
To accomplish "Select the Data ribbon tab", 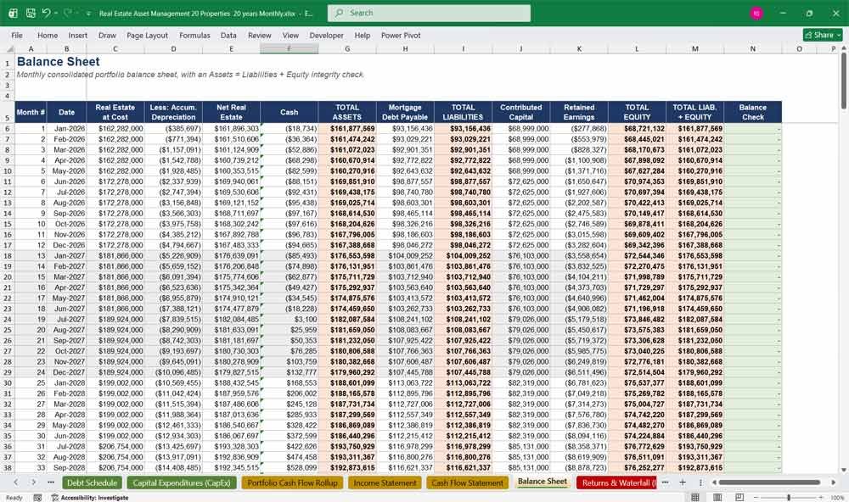I will click(x=228, y=35).
